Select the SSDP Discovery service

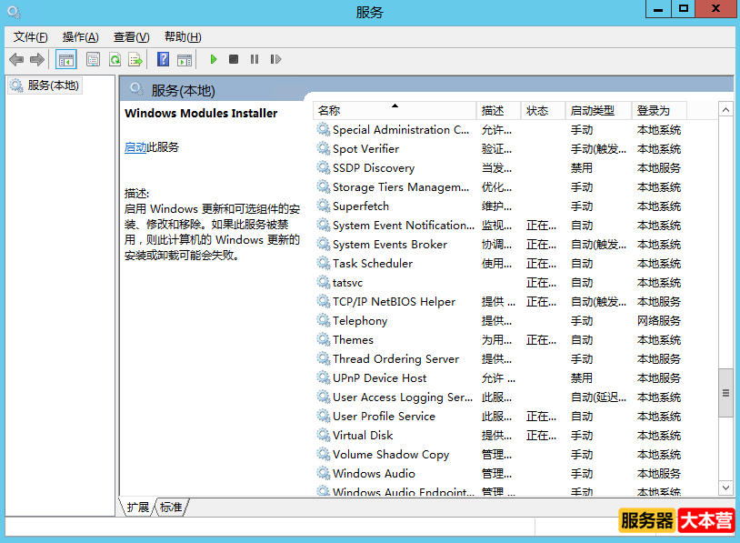(x=499, y=168)
